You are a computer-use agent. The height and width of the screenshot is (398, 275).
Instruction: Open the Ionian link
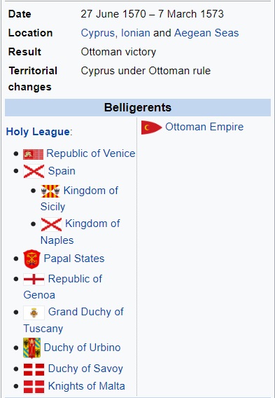point(136,33)
